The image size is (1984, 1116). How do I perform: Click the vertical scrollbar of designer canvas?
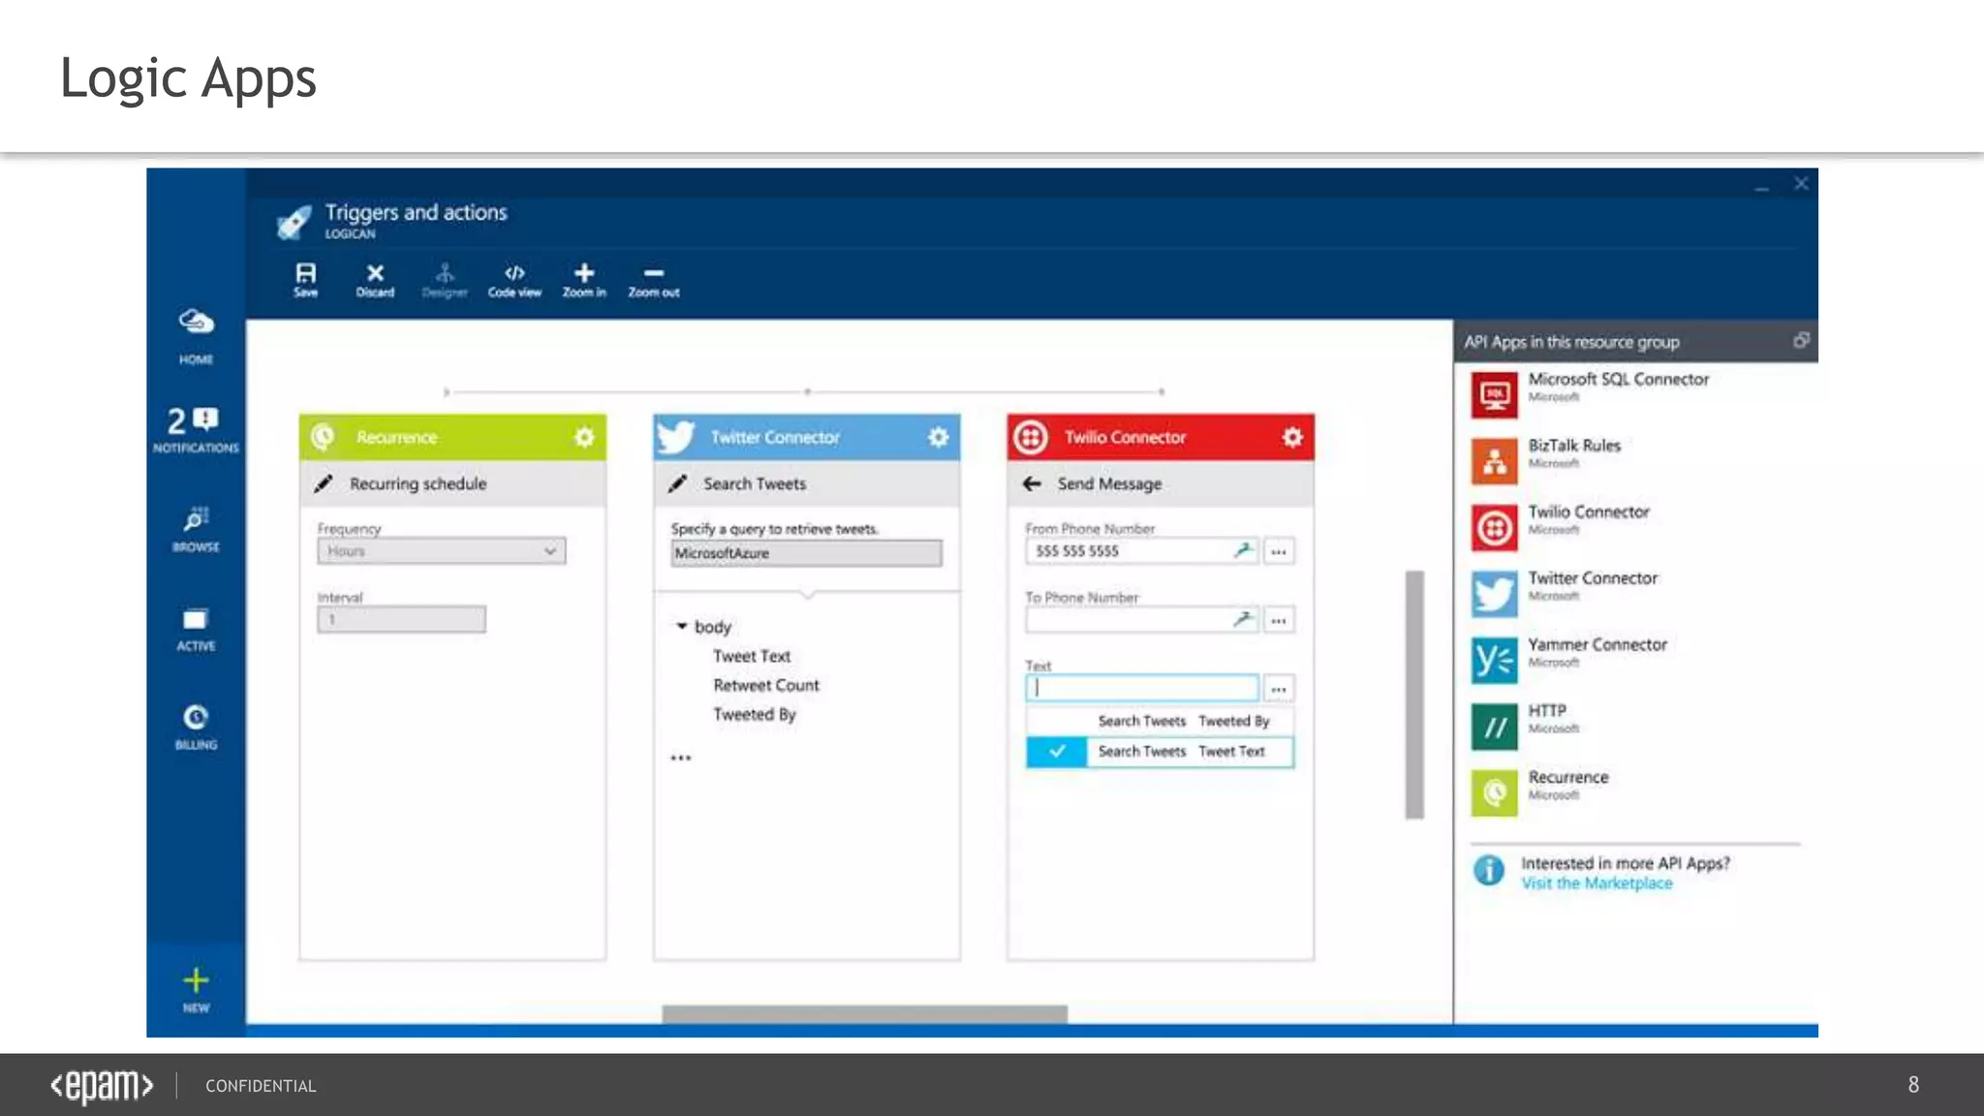(x=1415, y=695)
